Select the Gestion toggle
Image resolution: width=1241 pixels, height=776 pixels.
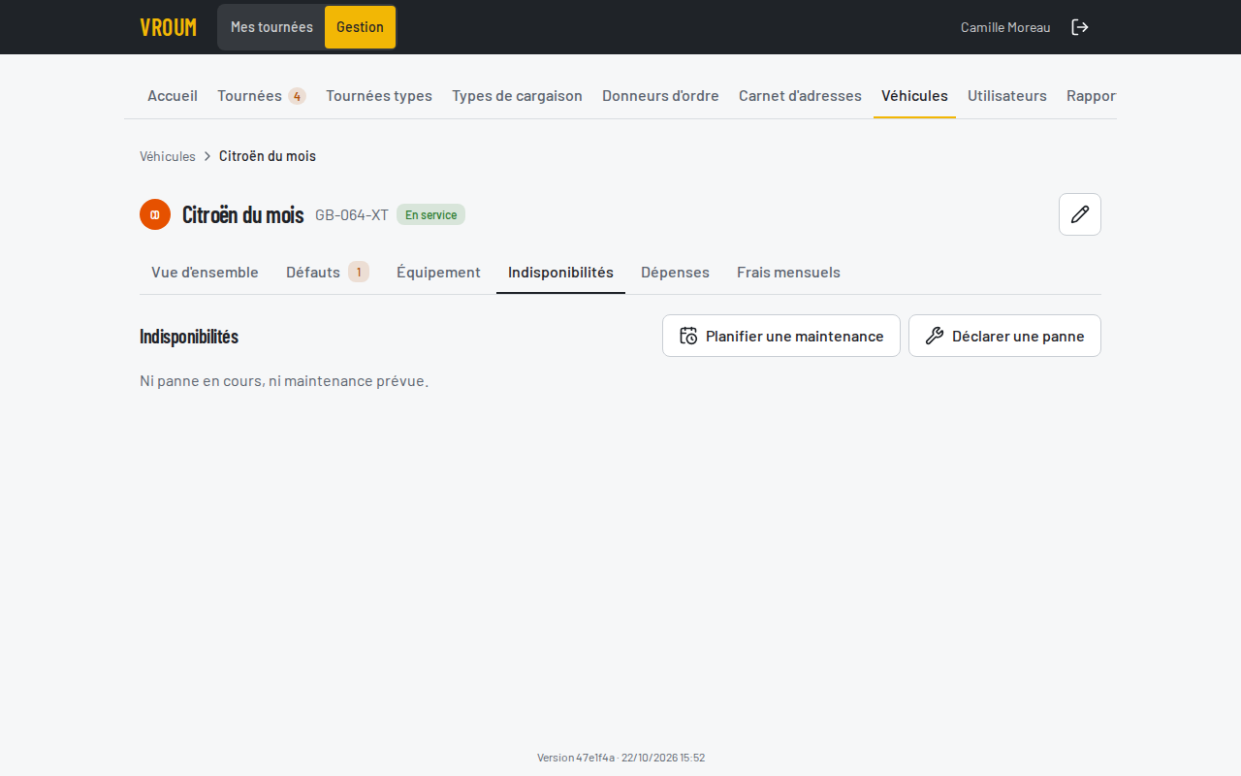click(x=360, y=27)
